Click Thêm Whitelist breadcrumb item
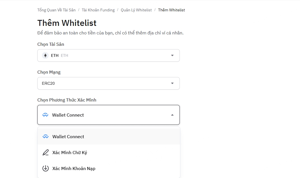This screenshot has width=300, height=178. 172,10
